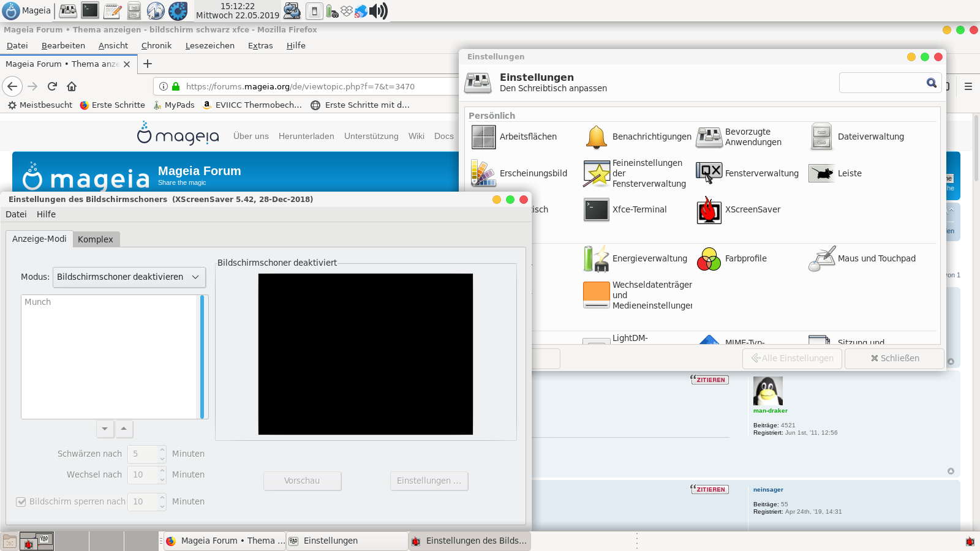Open Bevorzugte Anwendungen settings
This screenshot has width=980, height=551.
click(739, 137)
